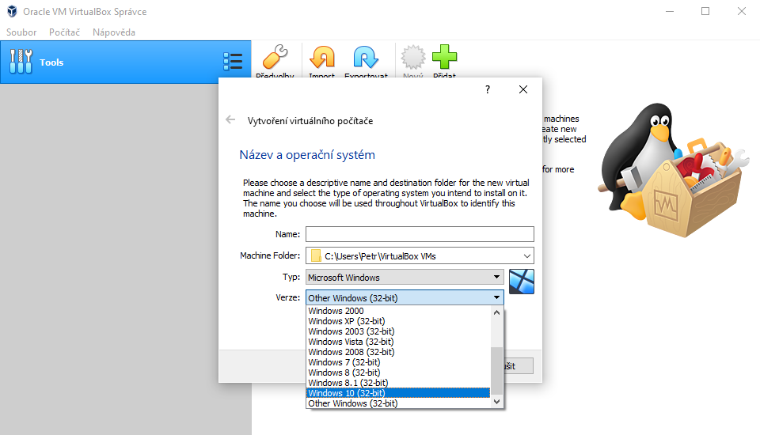Click the Předvolby wrench toolbar icon

pos(275,58)
